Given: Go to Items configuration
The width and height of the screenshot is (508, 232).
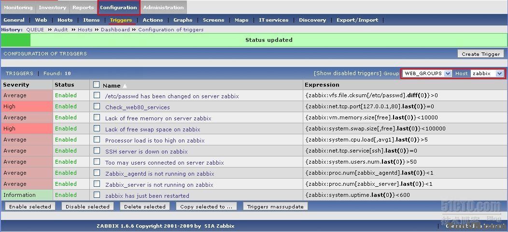Looking at the screenshot, I should pyautogui.click(x=91, y=20).
